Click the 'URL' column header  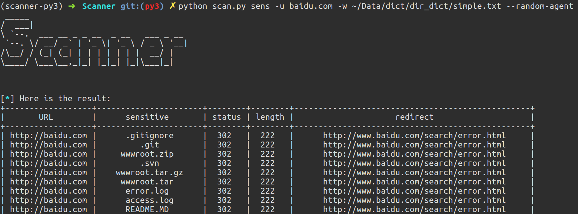tap(46, 117)
